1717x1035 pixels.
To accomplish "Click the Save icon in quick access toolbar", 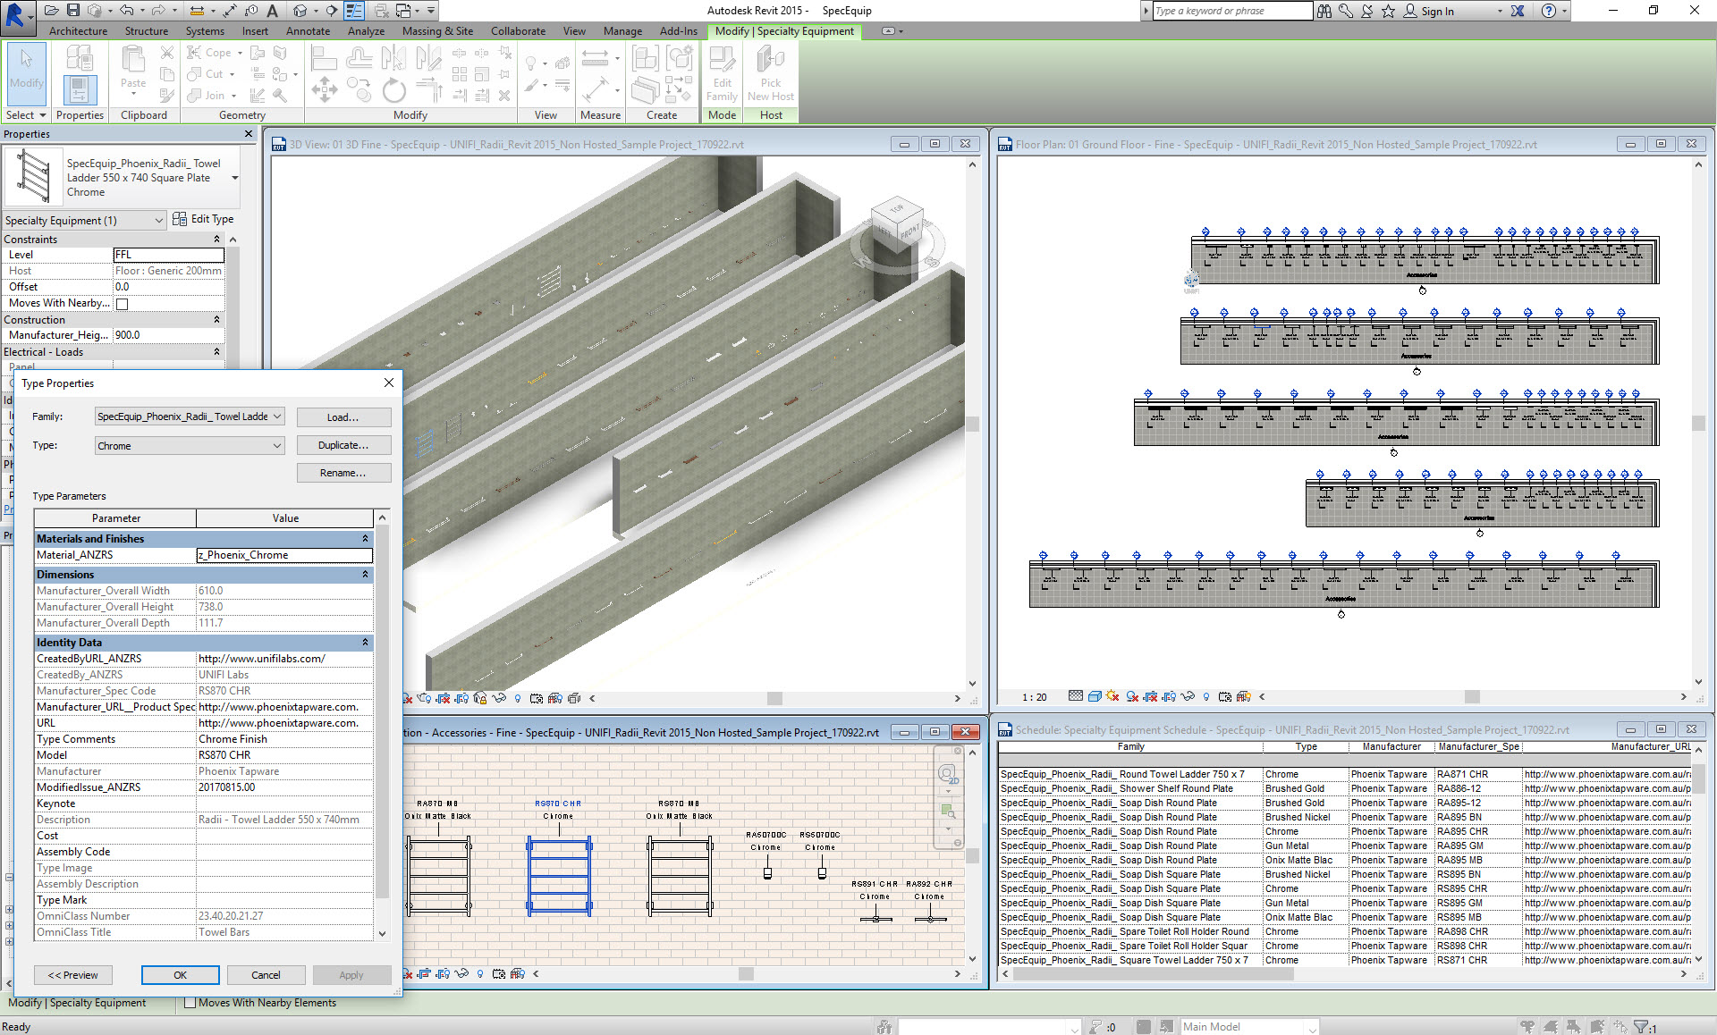I will click(73, 11).
